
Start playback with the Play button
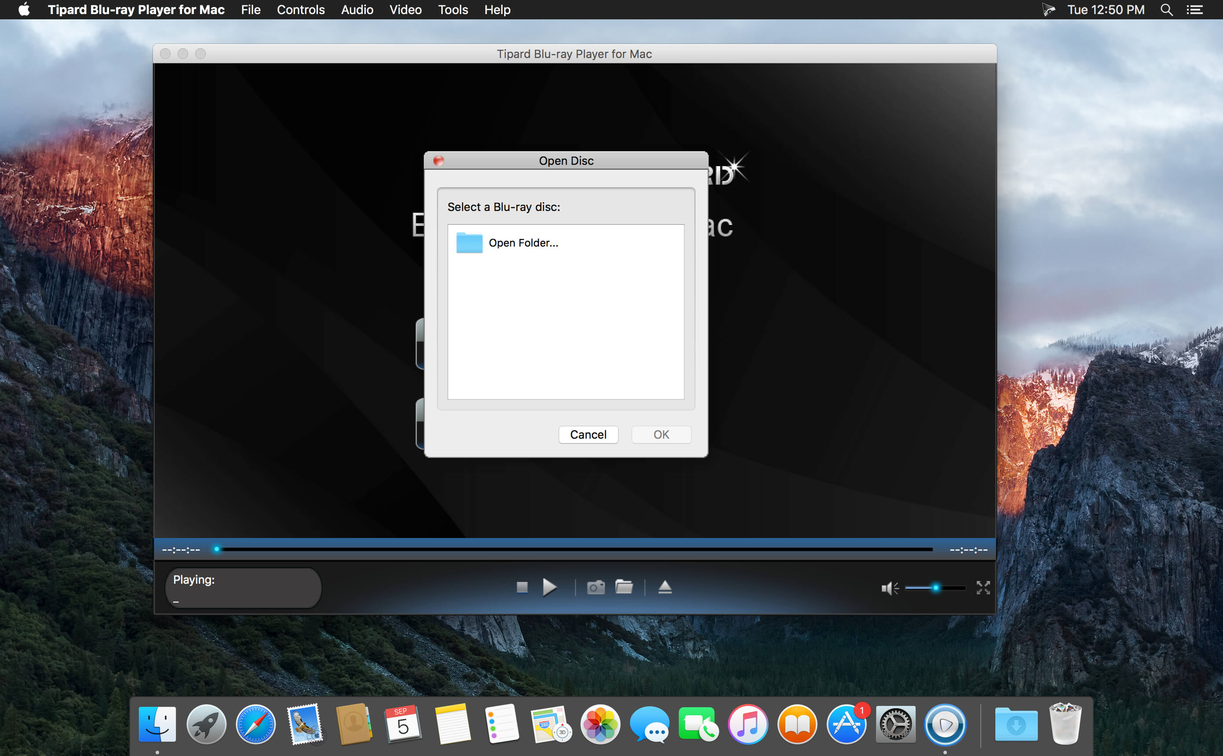550,587
